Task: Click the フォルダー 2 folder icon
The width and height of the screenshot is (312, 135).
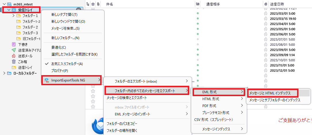Action: tap(18, 27)
